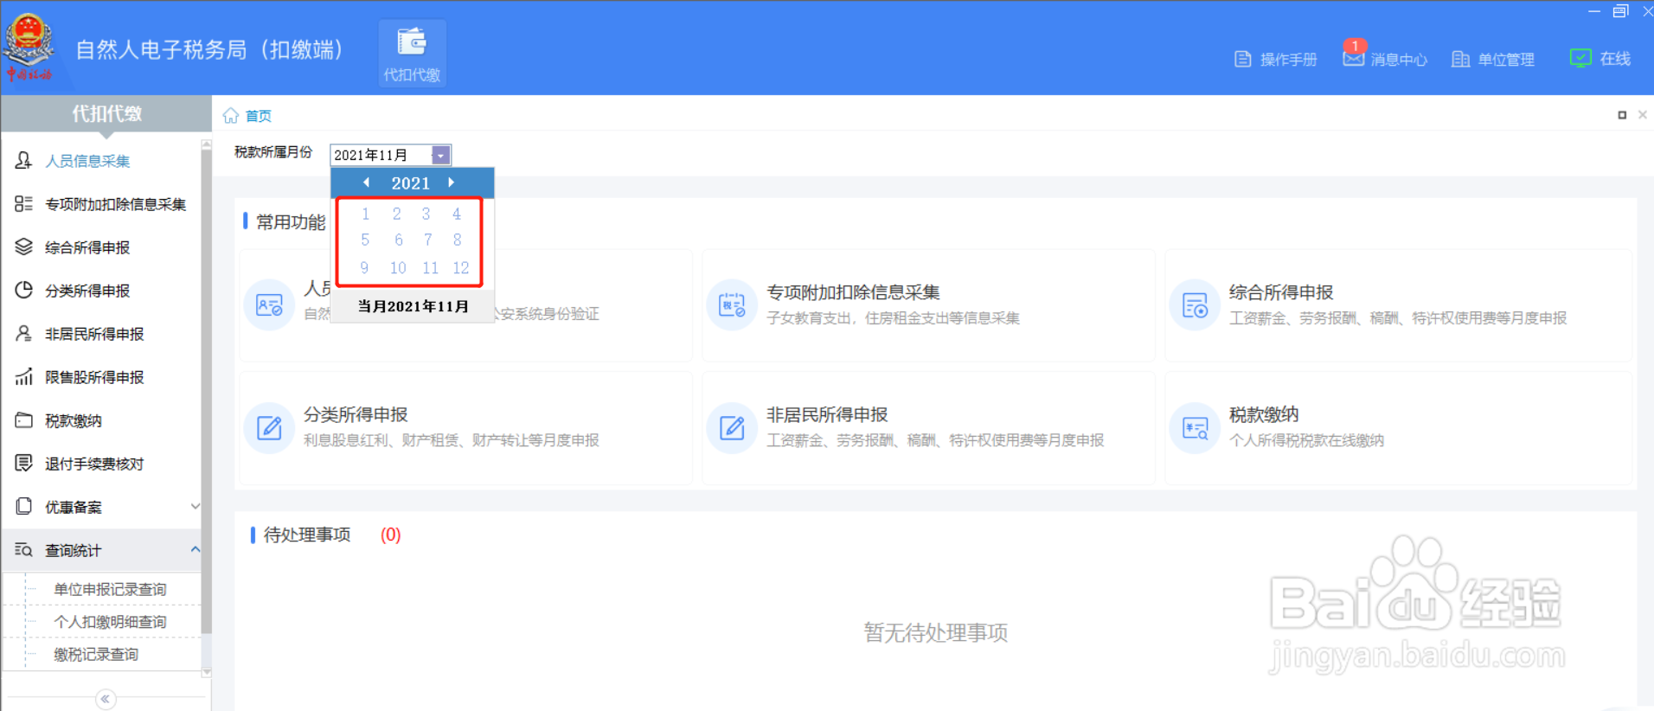
Task: Open the 税款所属月份 dropdown arrow
Action: click(x=440, y=155)
